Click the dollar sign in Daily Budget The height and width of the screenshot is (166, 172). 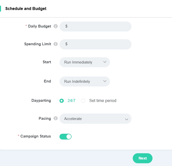(x=66, y=26)
